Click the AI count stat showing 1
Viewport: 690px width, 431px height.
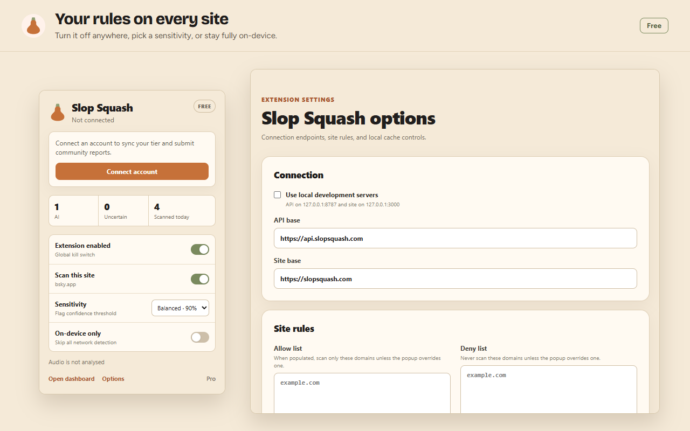(73, 211)
